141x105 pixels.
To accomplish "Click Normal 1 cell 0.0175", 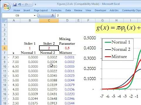I will [x=30, y=103].
